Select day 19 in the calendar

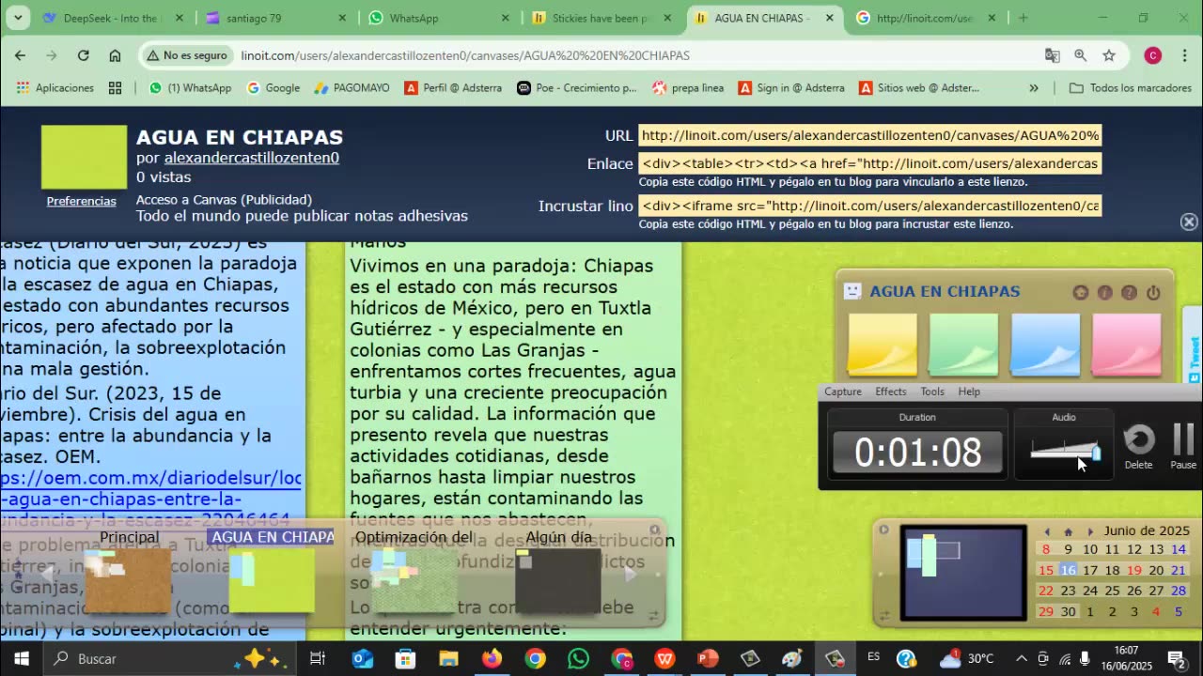1134,570
